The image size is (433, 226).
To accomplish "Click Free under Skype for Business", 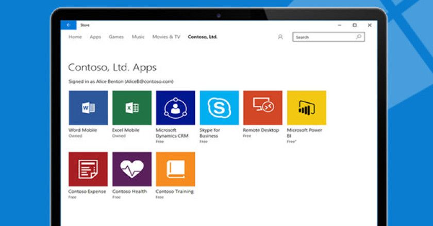I will tap(204, 142).
